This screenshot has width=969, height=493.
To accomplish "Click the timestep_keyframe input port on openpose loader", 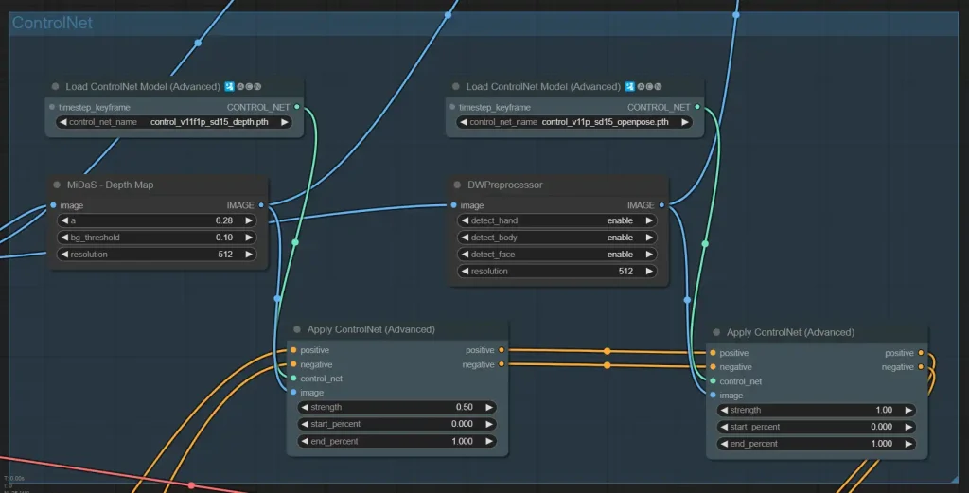I will (x=453, y=107).
